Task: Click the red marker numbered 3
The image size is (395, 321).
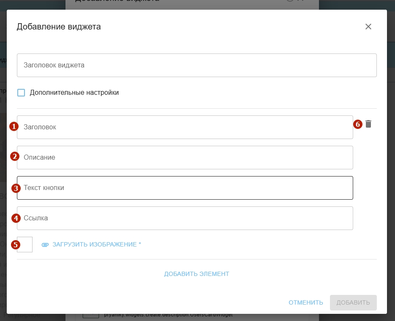Action: pyautogui.click(x=16, y=187)
